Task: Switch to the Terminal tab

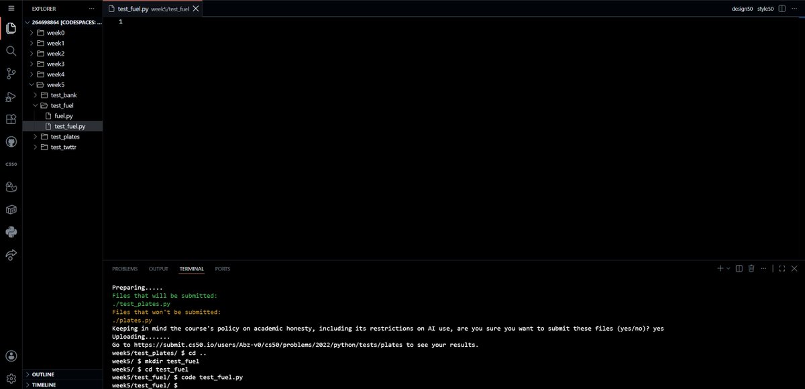Action: point(191,269)
